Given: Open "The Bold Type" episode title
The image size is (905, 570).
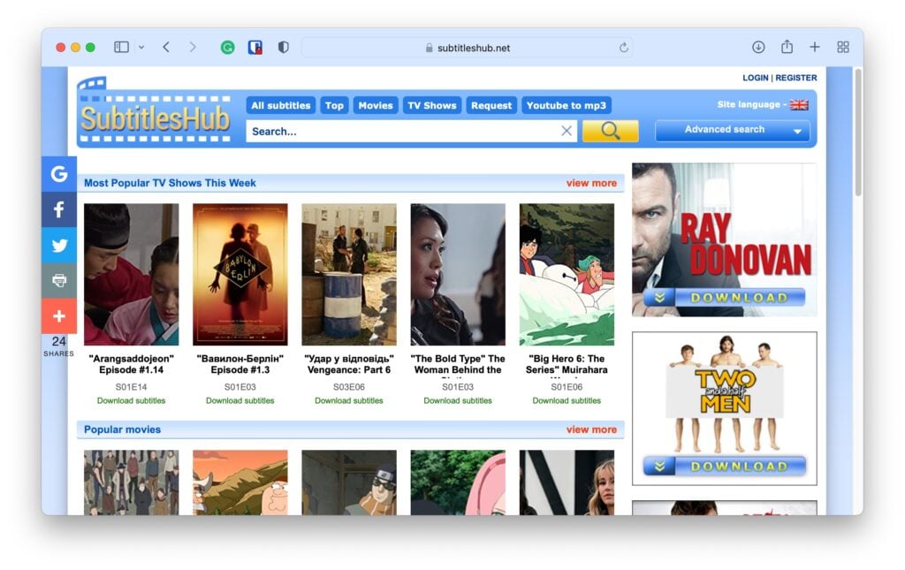Looking at the screenshot, I should pyautogui.click(x=458, y=365).
